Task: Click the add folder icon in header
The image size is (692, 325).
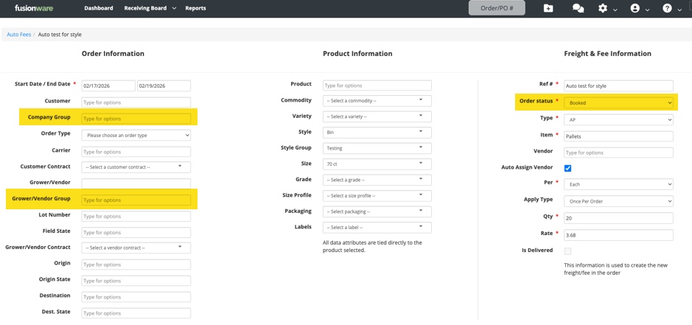Action: coord(548,8)
